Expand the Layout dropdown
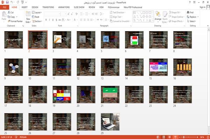 37,13
